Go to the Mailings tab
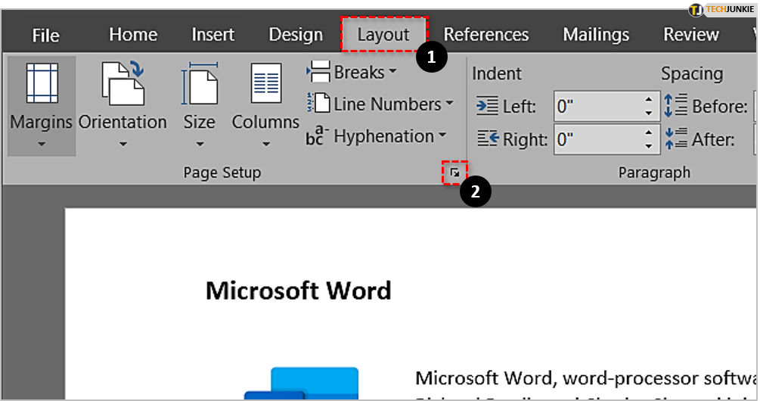Image resolution: width=760 pixels, height=401 pixels. 596,35
